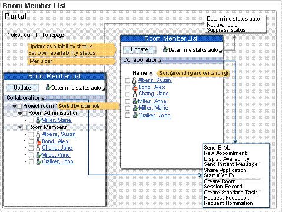Click the available icon beside Miles, Anne in right list
282x212 pixels.
pos(135,101)
